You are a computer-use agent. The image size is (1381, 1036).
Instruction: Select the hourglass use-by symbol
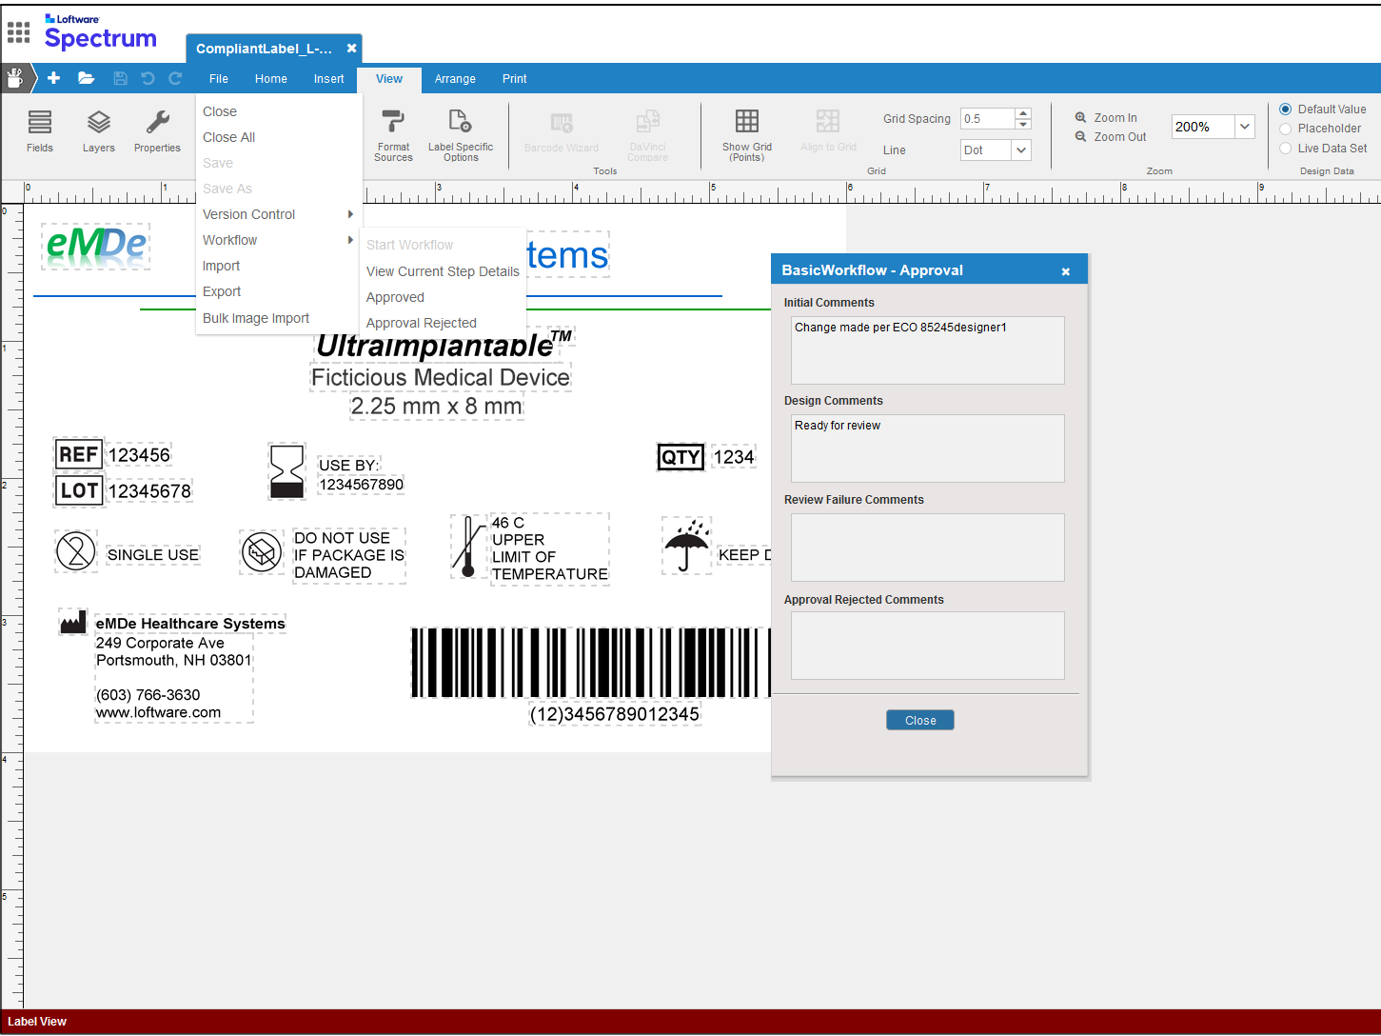pos(286,470)
